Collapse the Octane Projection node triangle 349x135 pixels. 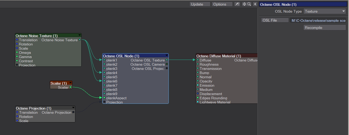tap(73, 108)
